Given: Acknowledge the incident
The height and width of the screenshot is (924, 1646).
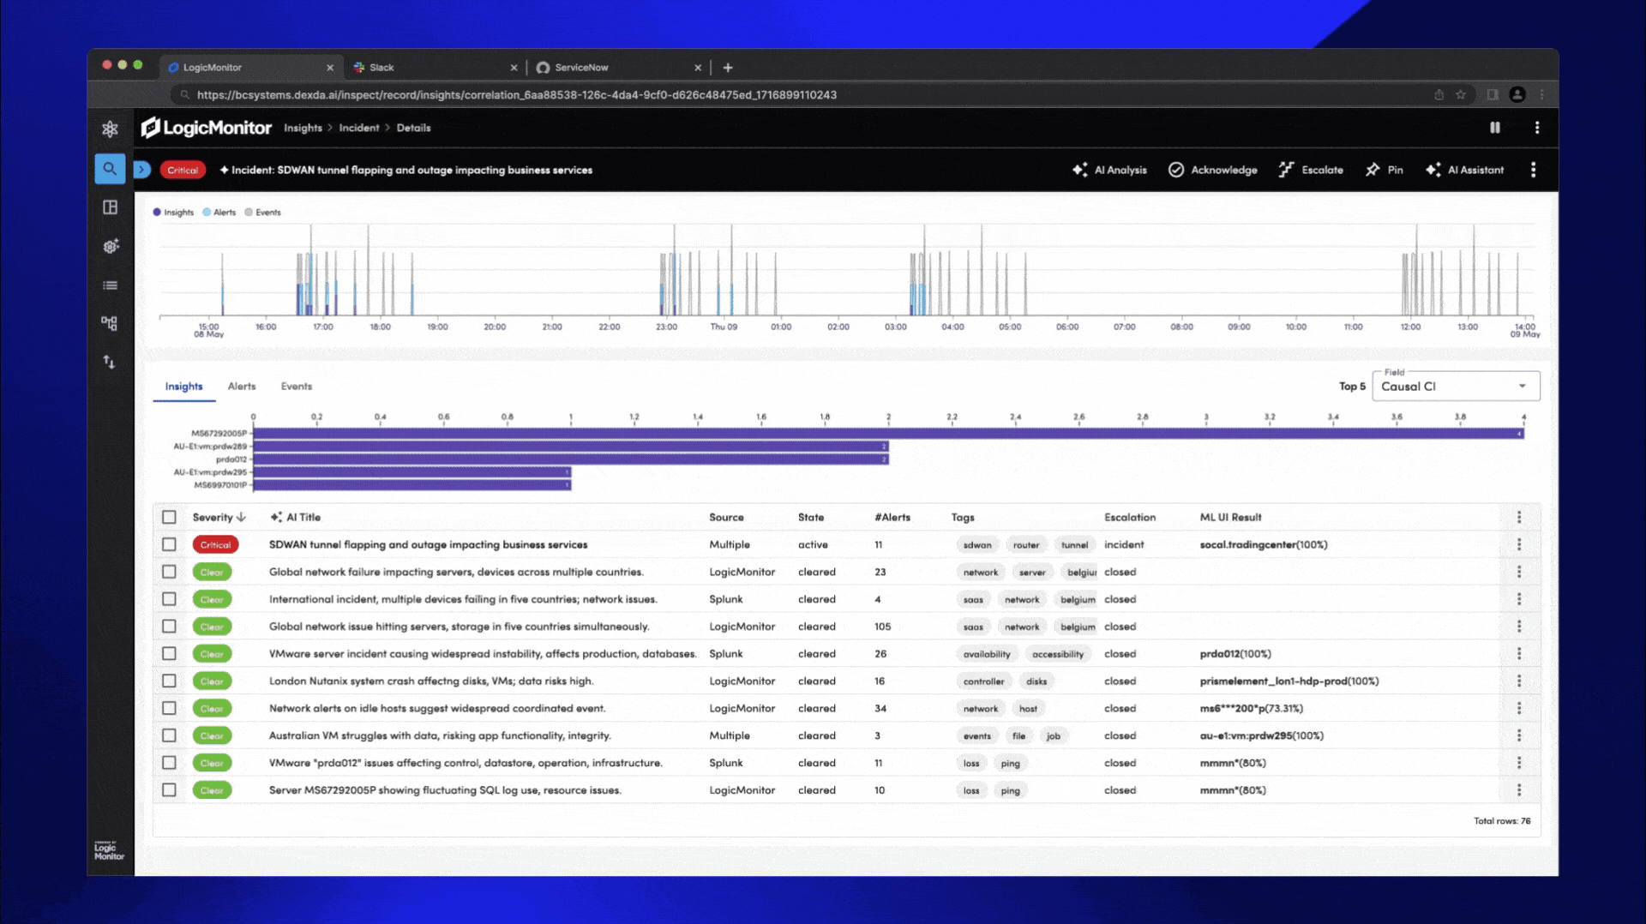Looking at the screenshot, I should [1212, 170].
